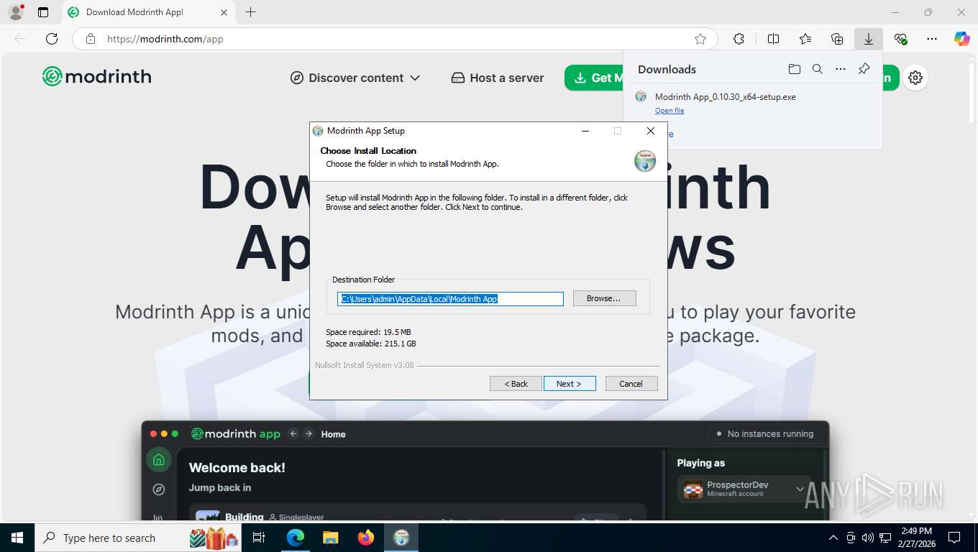The height and width of the screenshot is (552, 978).
Task: Open the site settings gear icon
Action: point(915,78)
